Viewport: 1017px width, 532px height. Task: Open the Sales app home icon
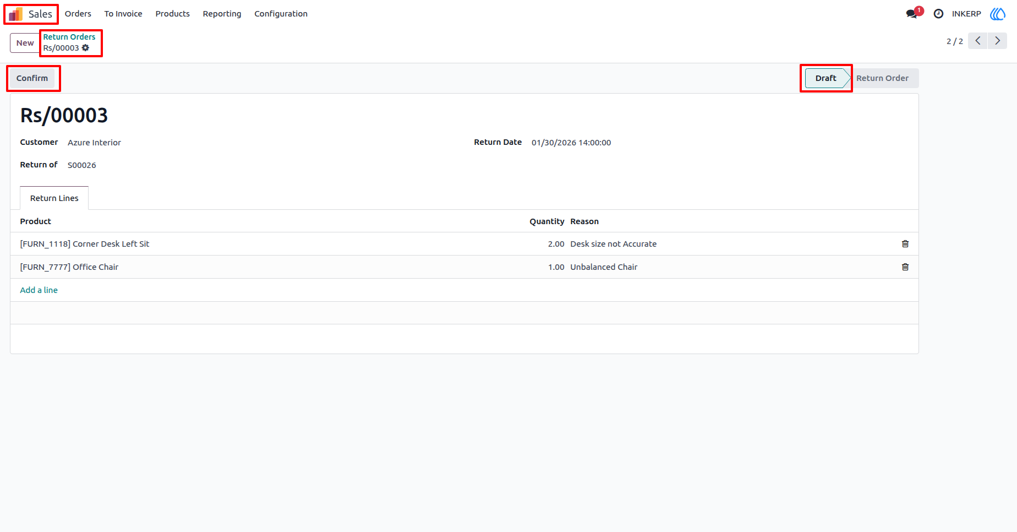[16, 14]
